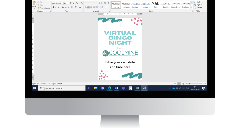This screenshot has height=128, width=240.
Task: Apply Subtitle style
Action: click(x=166, y=5)
